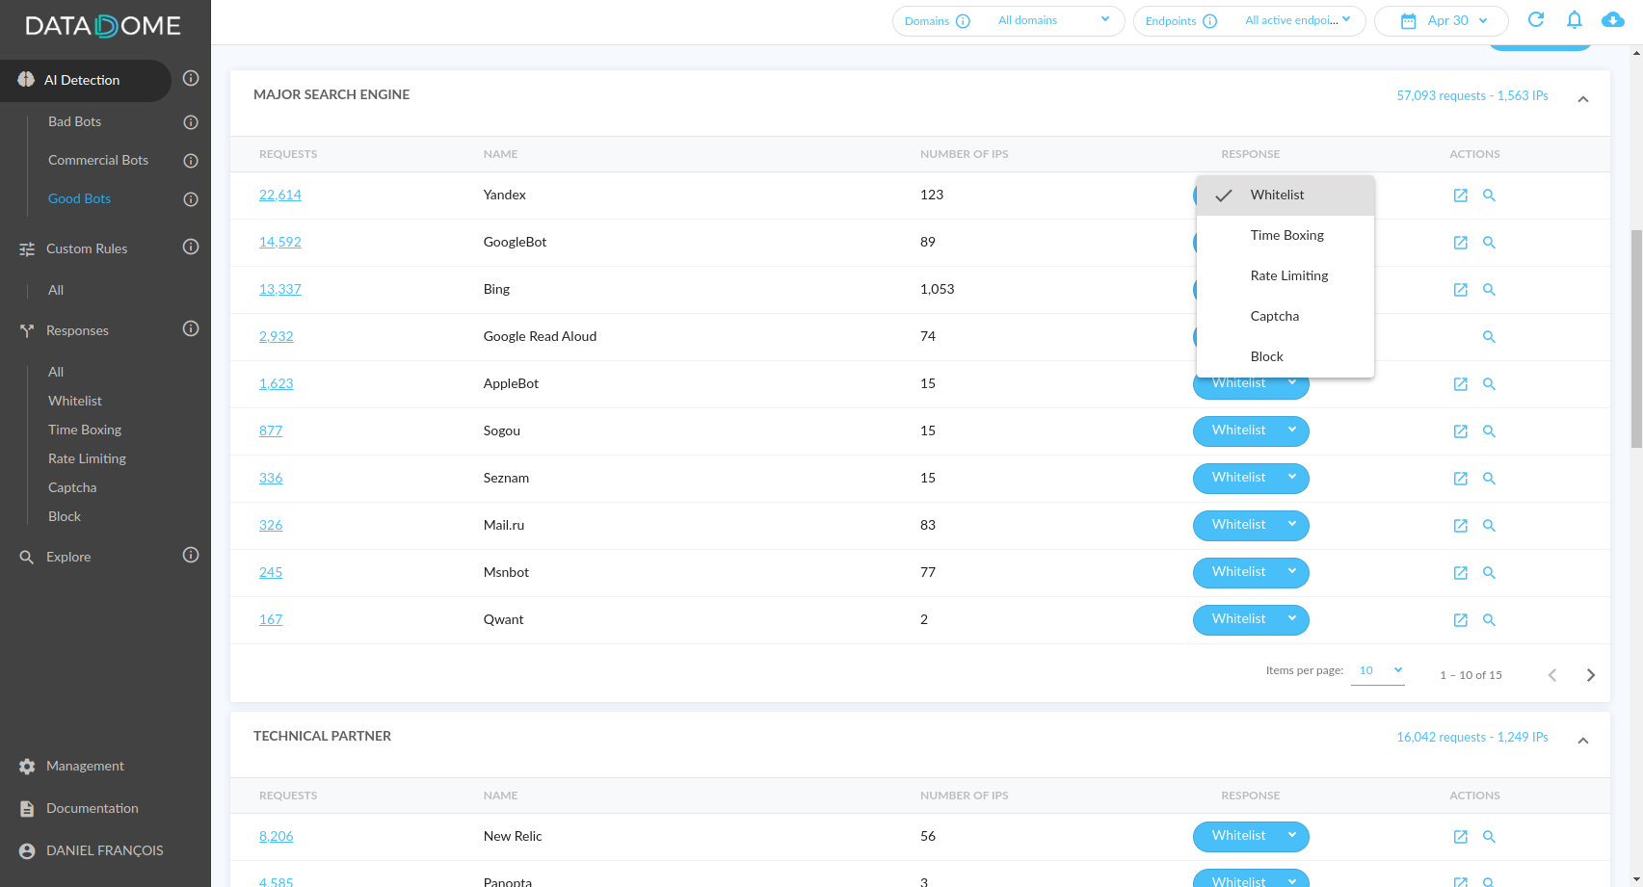The image size is (1643, 887).
Task: Click the refresh icon in top bar
Action: pyautogui.click(x=1536, y=19)
